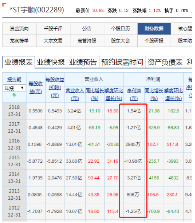195x223 pixels.
Task: Open the 龙虎榜单 tab
Action: pyautogui.click(x=19, y=41)
